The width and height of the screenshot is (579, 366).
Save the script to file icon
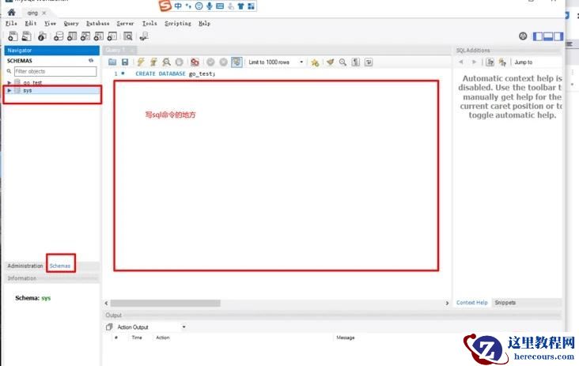point(125,62)
